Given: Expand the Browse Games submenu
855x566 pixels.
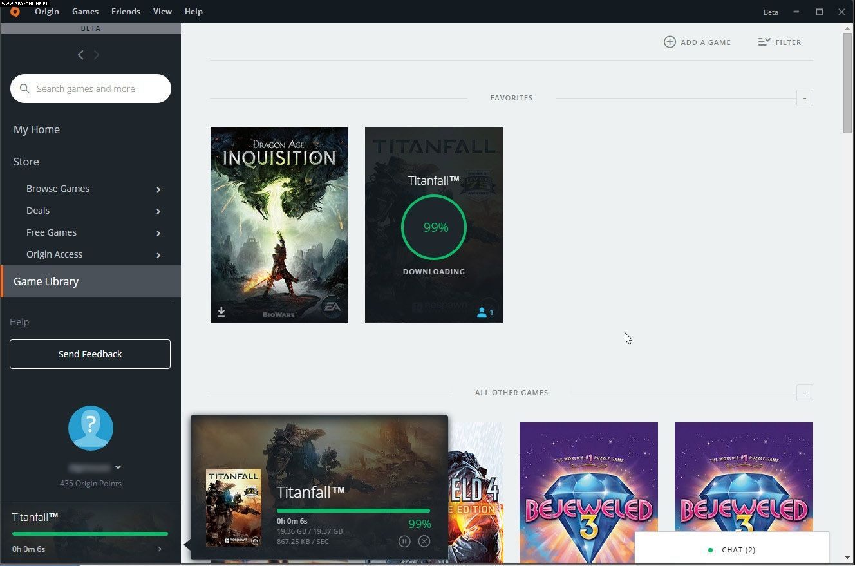Looking at the screenshot, I should click(158, 189).
